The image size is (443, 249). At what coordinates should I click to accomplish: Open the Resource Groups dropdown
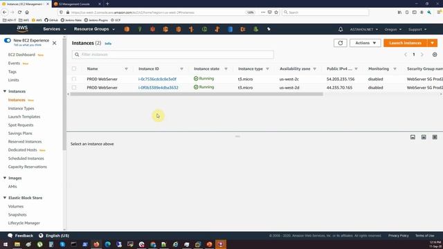[94, 29]
